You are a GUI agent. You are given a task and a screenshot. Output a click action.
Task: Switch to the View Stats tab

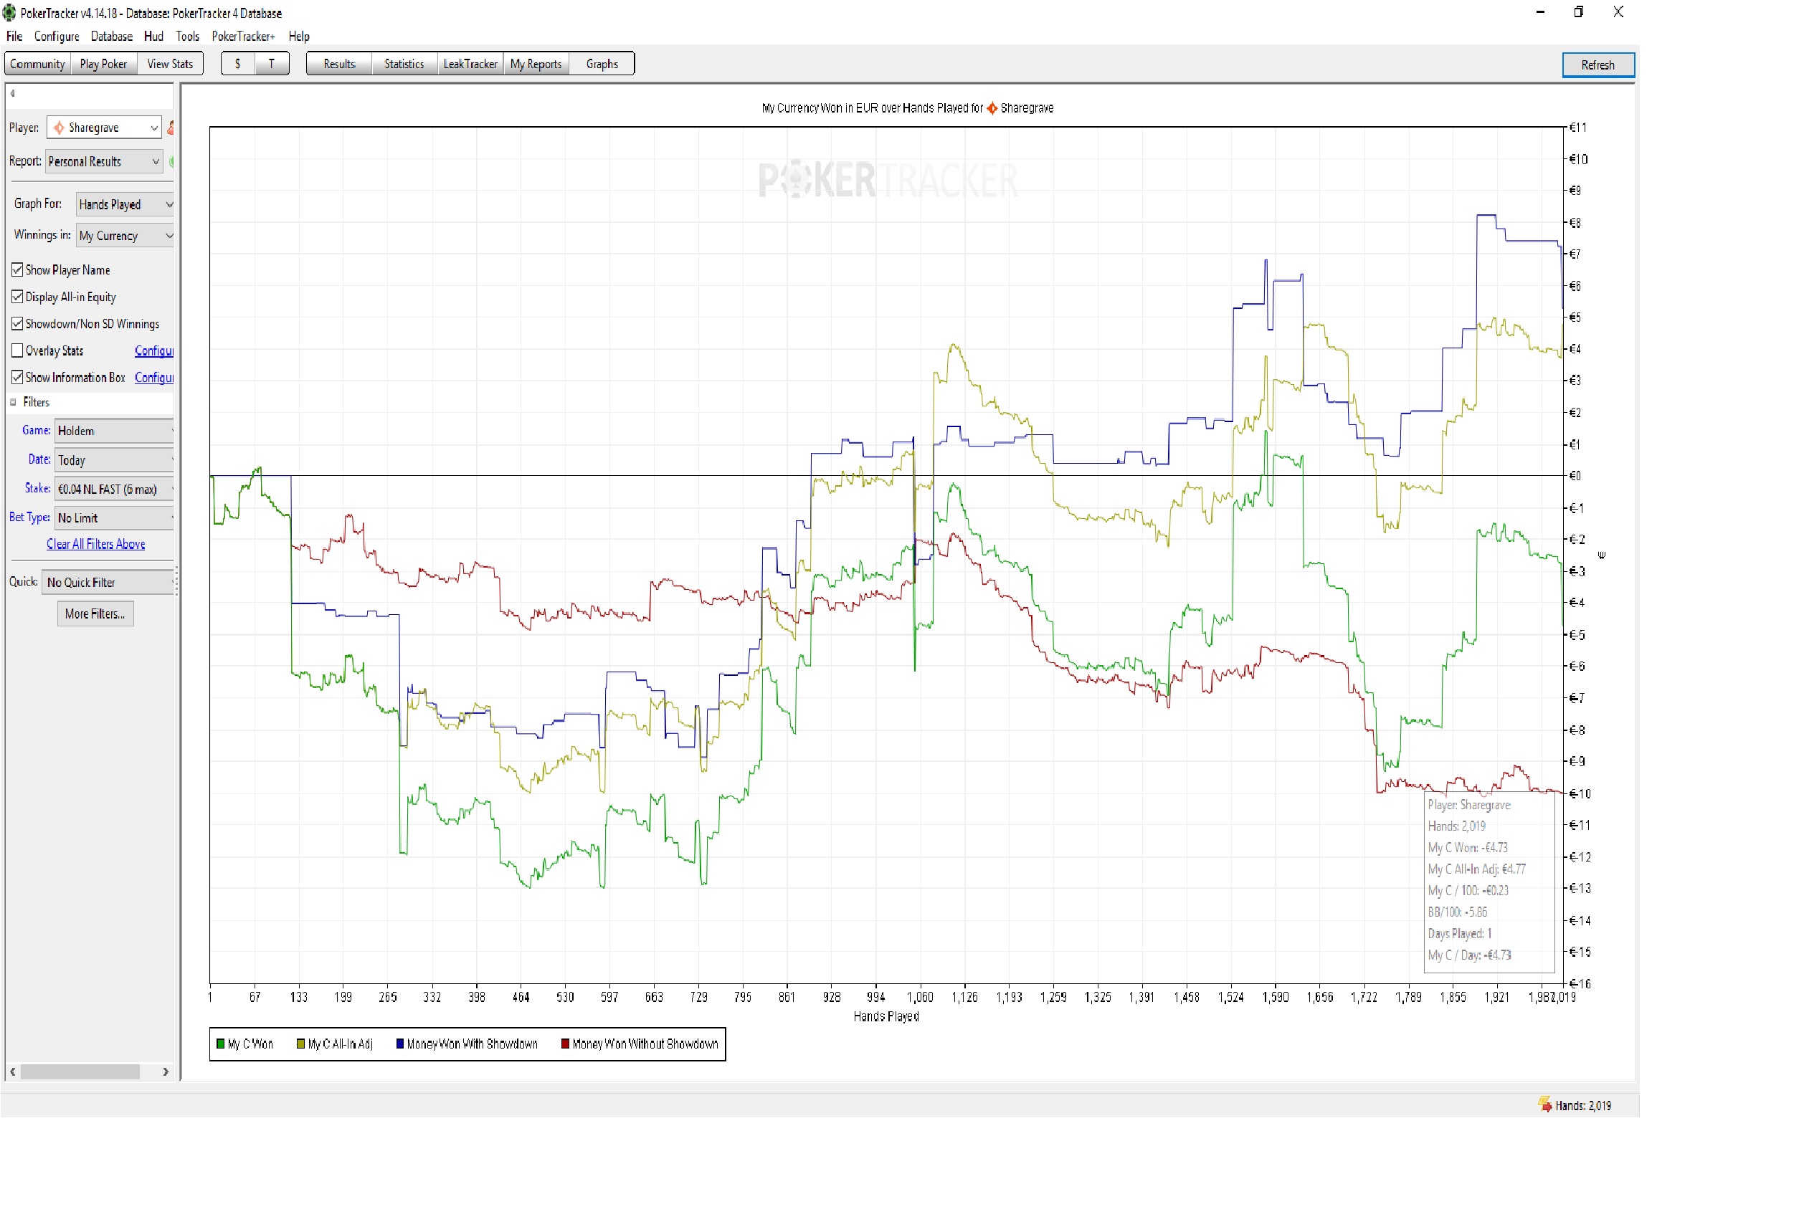170,64
